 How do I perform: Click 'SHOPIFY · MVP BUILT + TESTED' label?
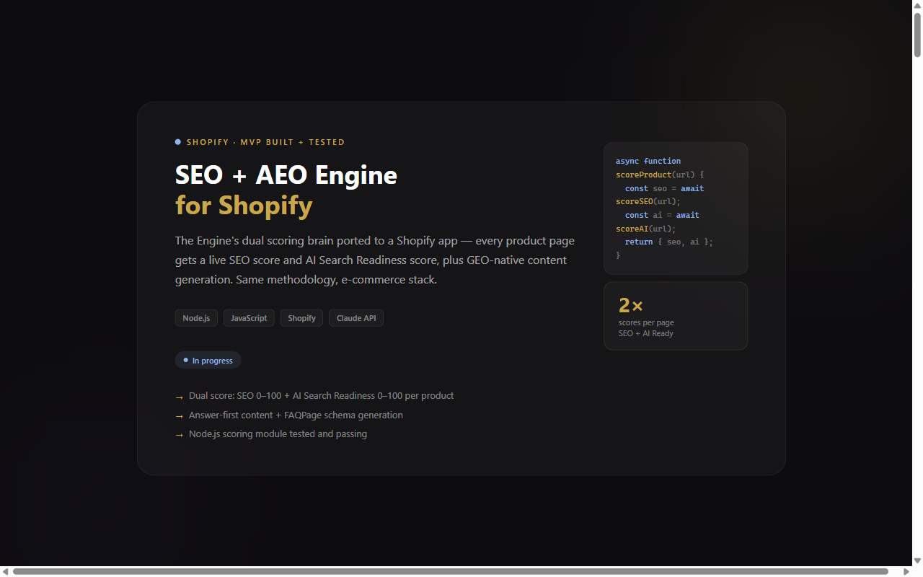(x=265, y=142)
